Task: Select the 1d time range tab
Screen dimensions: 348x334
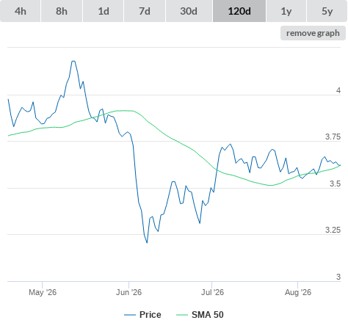Action: [x=104, y=11]
